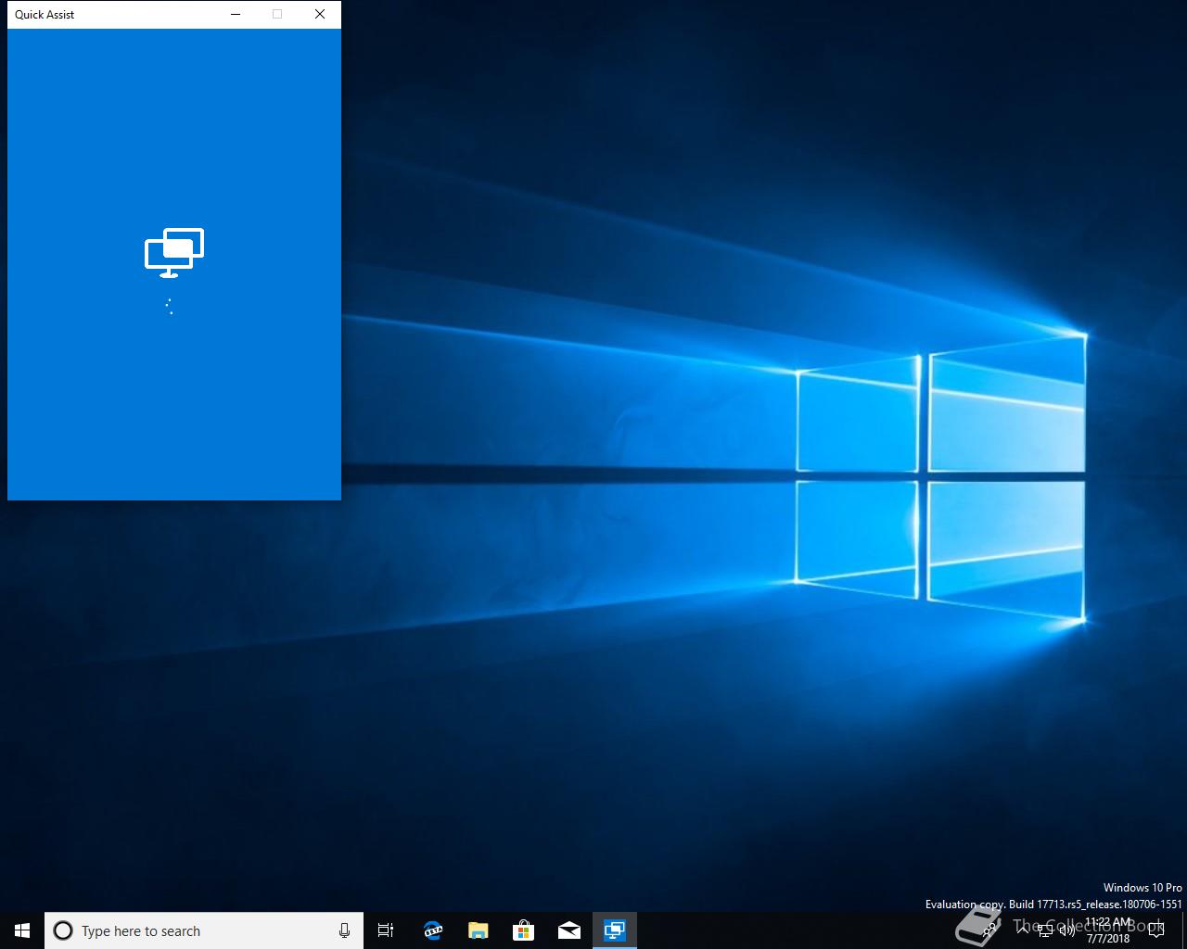Close the Quick Assist window

[x=320, y=14]
